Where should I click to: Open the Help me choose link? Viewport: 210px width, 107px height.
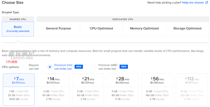click(x=193, y=3)
